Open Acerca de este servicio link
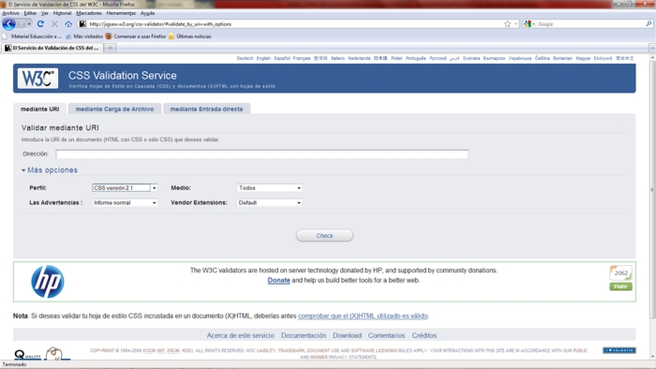Image resolution: width=656 pixels, height=369 pixels. point(241,335)
